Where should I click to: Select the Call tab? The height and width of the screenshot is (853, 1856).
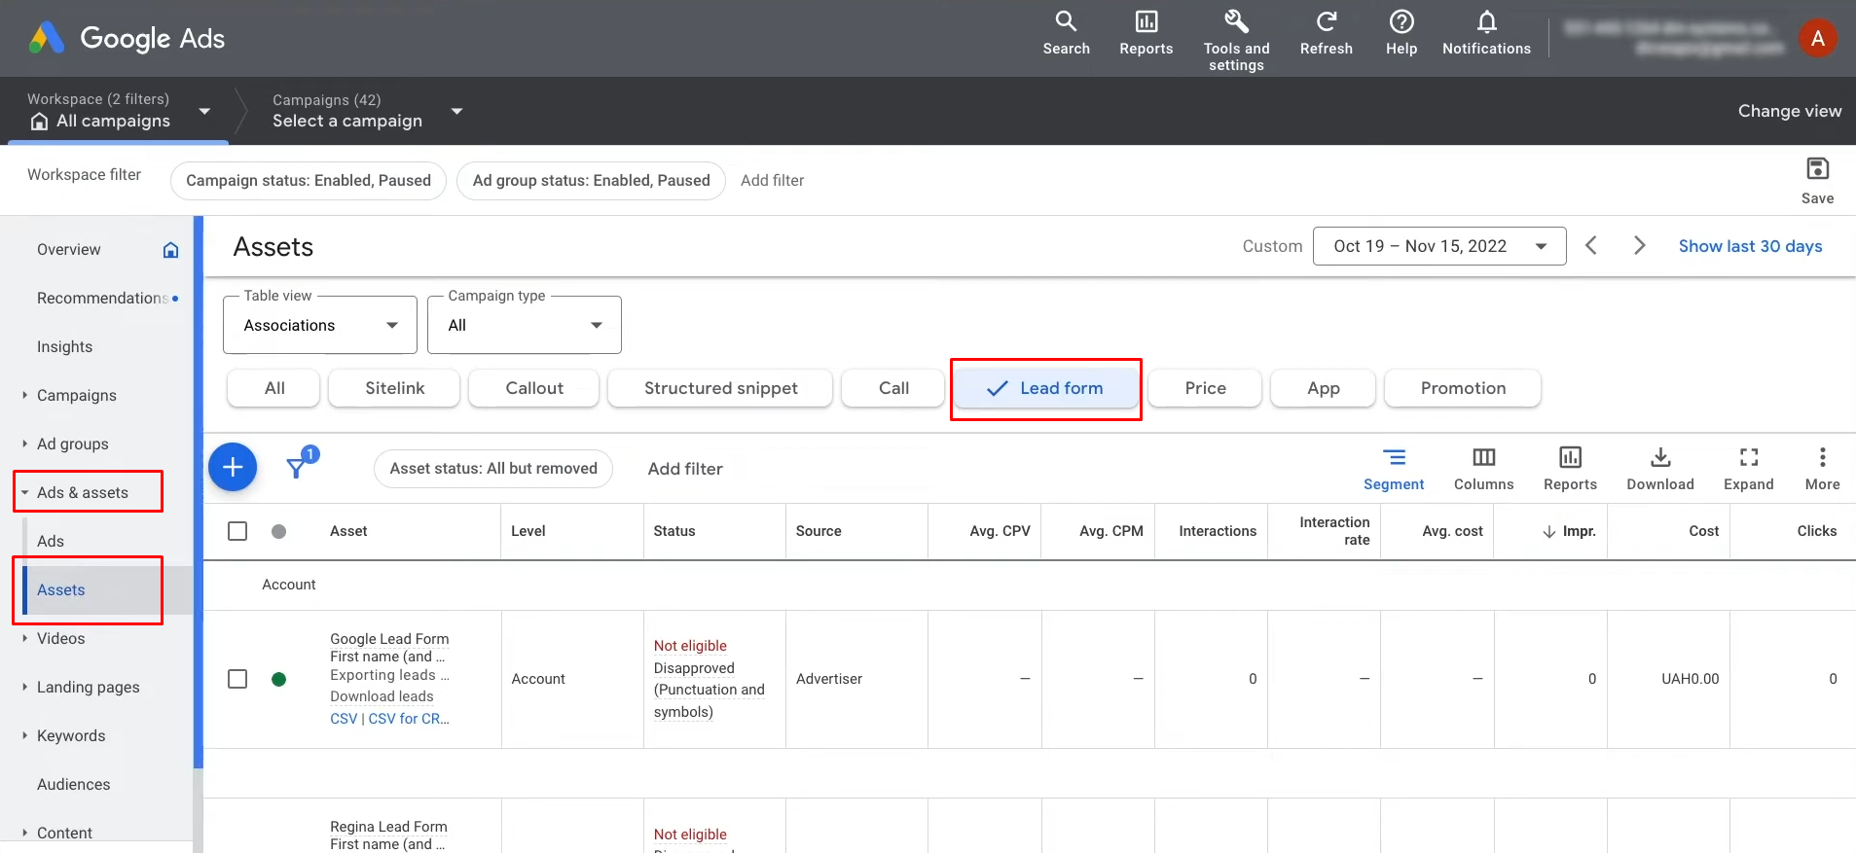tap(893, 388)
